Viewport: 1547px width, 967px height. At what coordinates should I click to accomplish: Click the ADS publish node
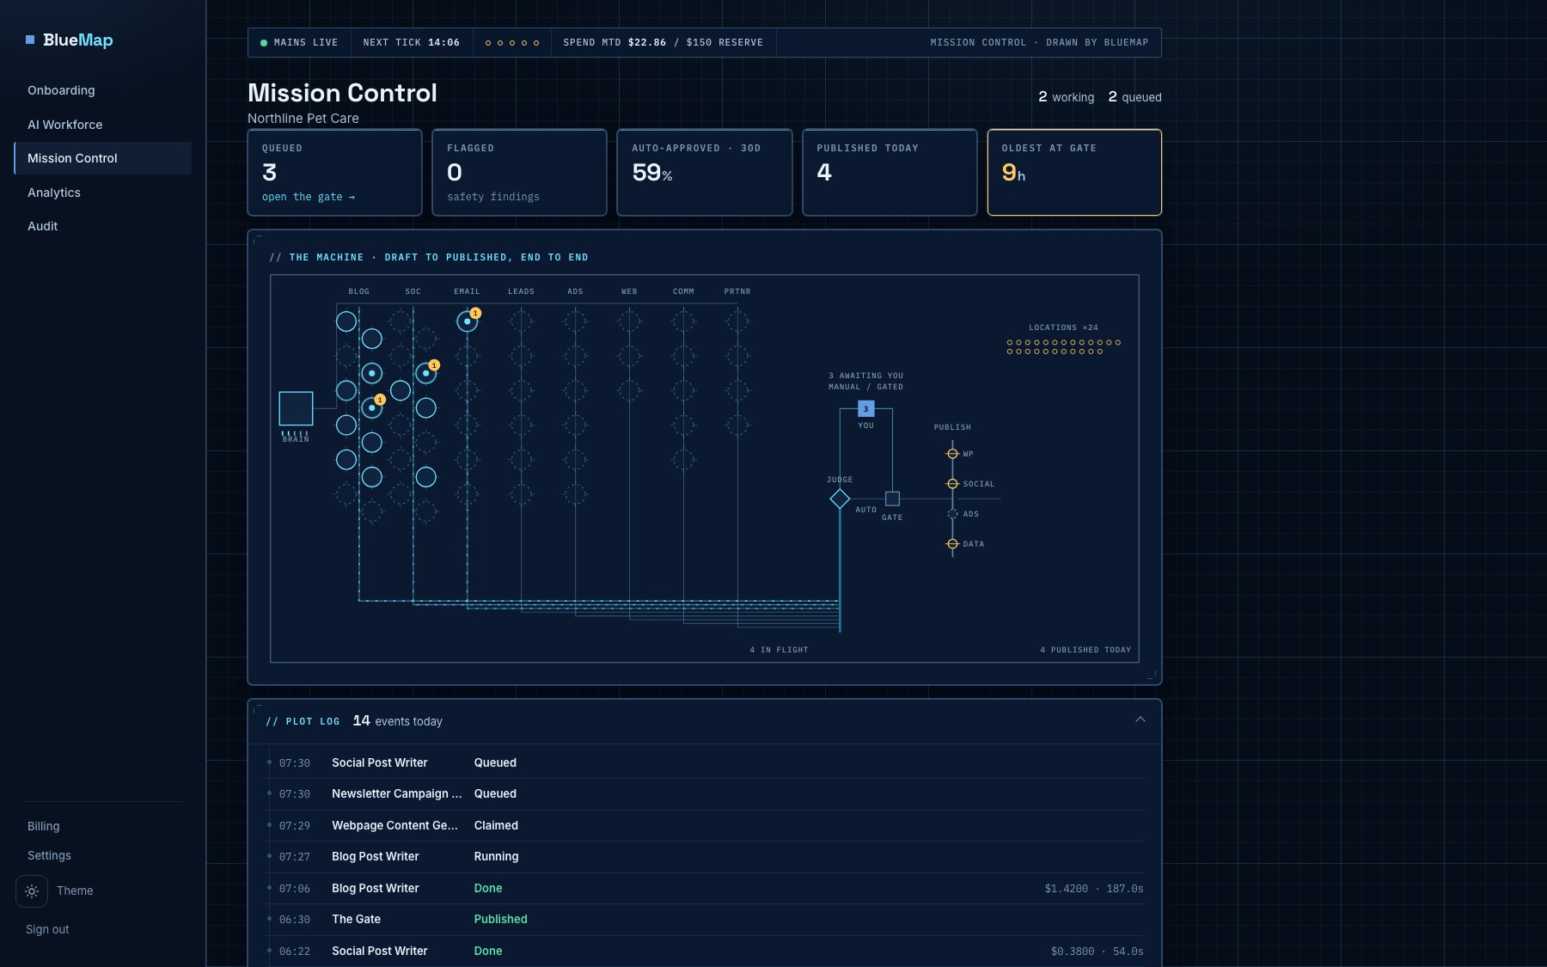[952, 514]
